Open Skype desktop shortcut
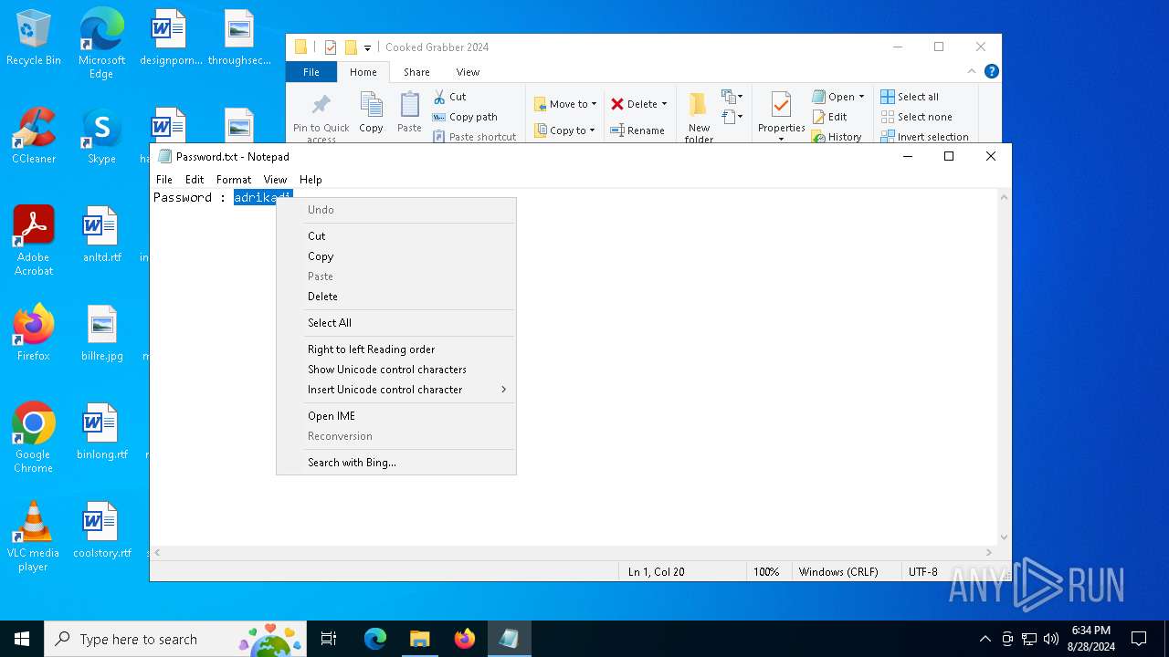Viewport: 1169px width, 657px height. tap(101, 137)
